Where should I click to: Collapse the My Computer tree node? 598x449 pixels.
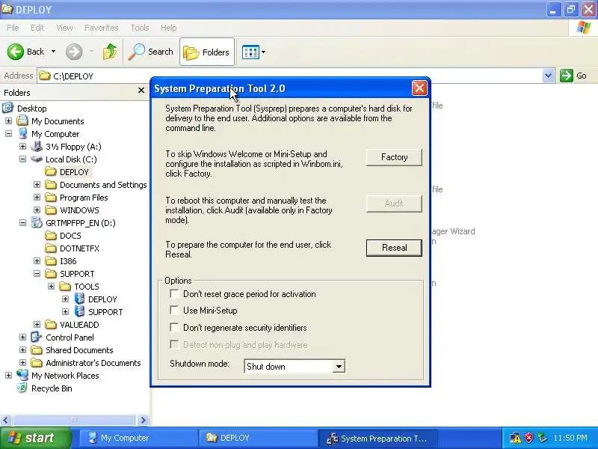click(8, 134)
